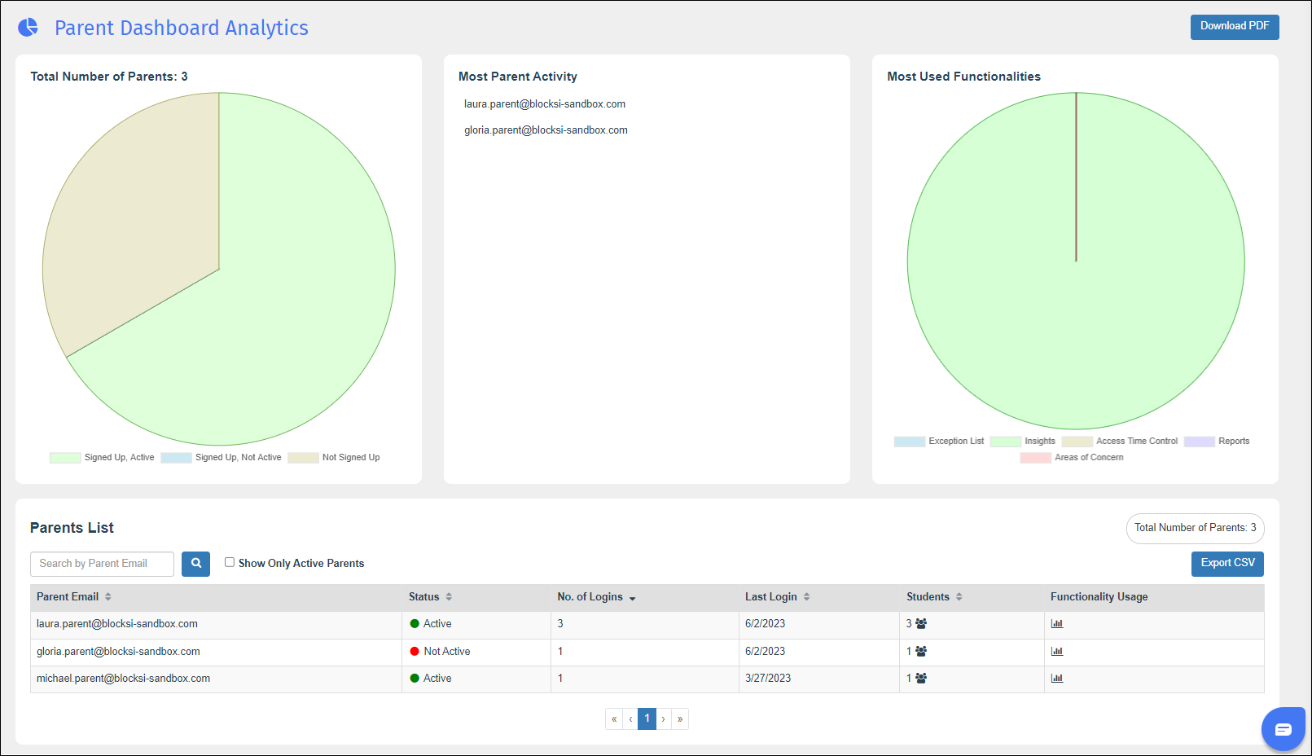Go to first page of parents list
The width and height of the screenshot is (1312, 756).
(614, 719)
